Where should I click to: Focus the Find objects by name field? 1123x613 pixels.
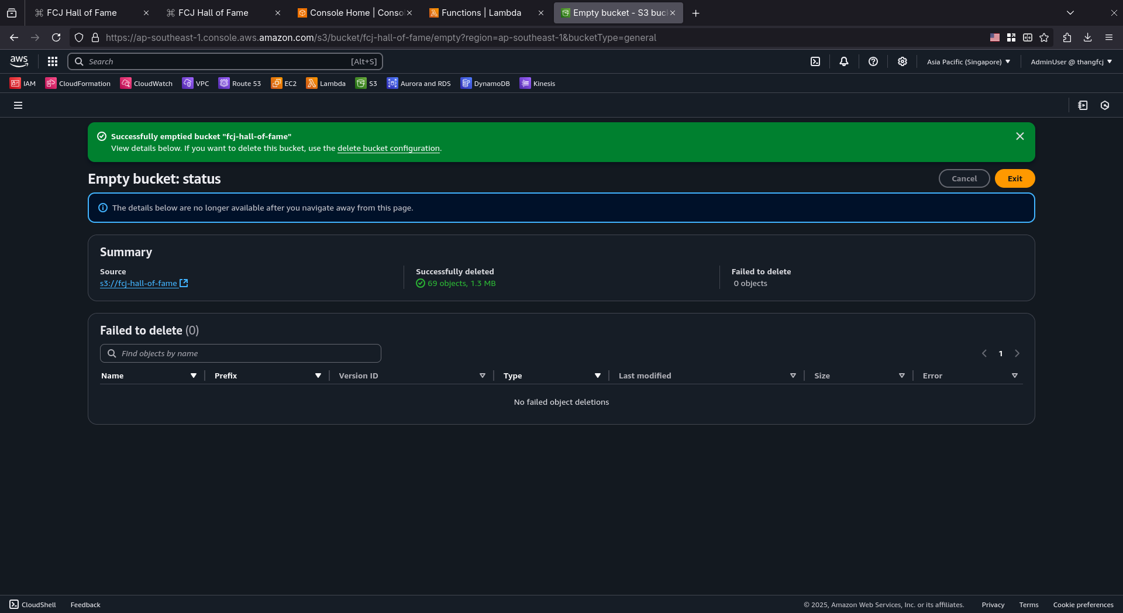coord(240,353)
